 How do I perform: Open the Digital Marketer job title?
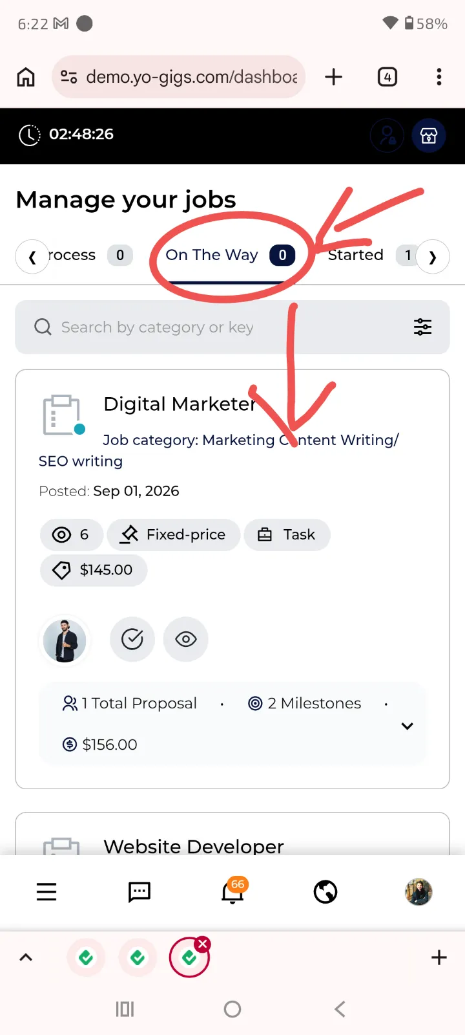coord(180,404)
